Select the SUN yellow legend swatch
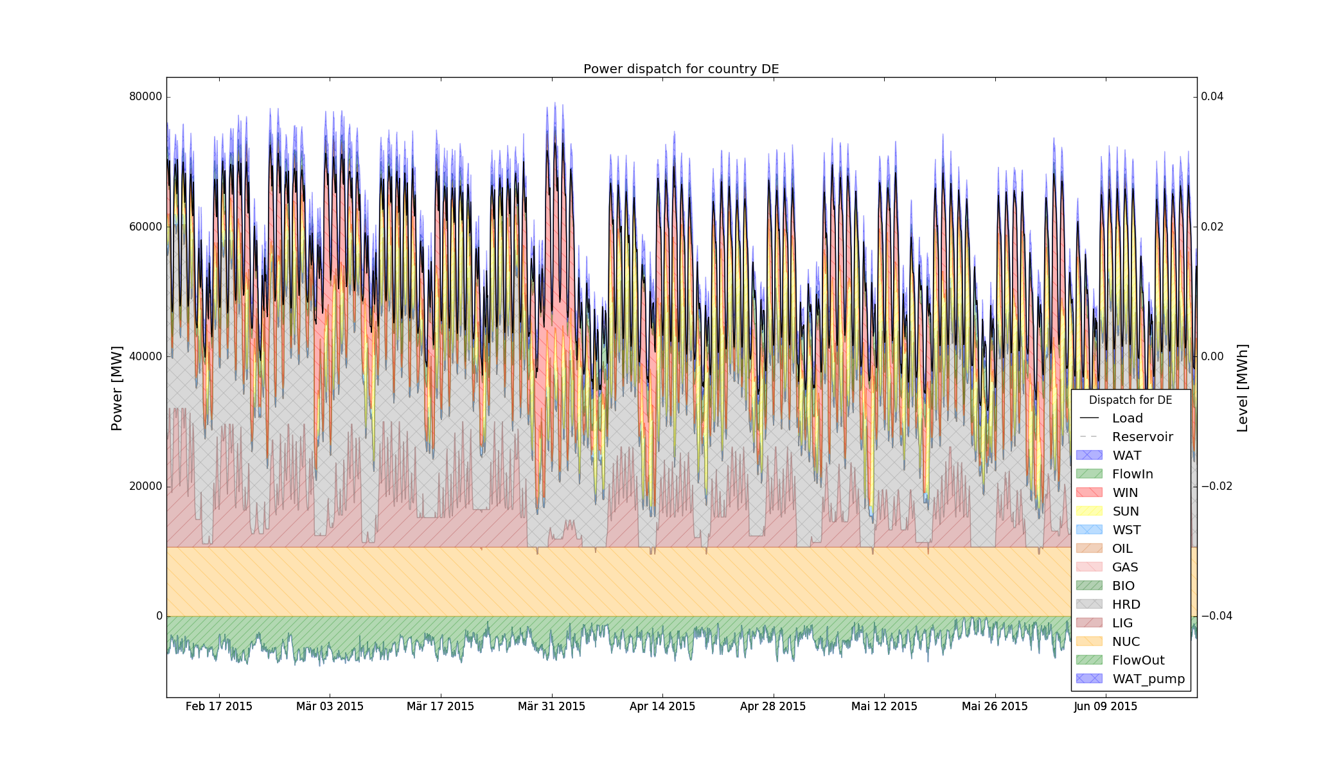This screenshot has width=1330, height=775. pos(1090,511)
